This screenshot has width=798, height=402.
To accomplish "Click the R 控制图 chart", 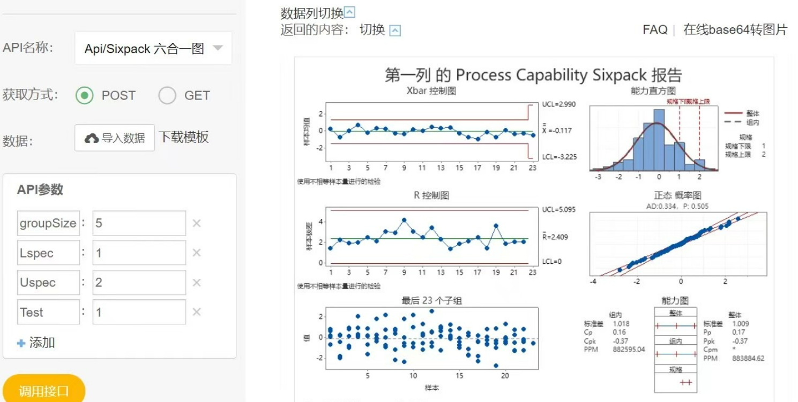I will pos(431,236).
